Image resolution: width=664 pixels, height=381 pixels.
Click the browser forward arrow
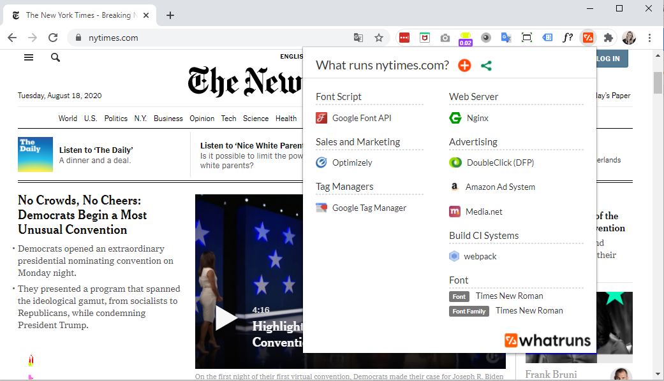point(33,38)
